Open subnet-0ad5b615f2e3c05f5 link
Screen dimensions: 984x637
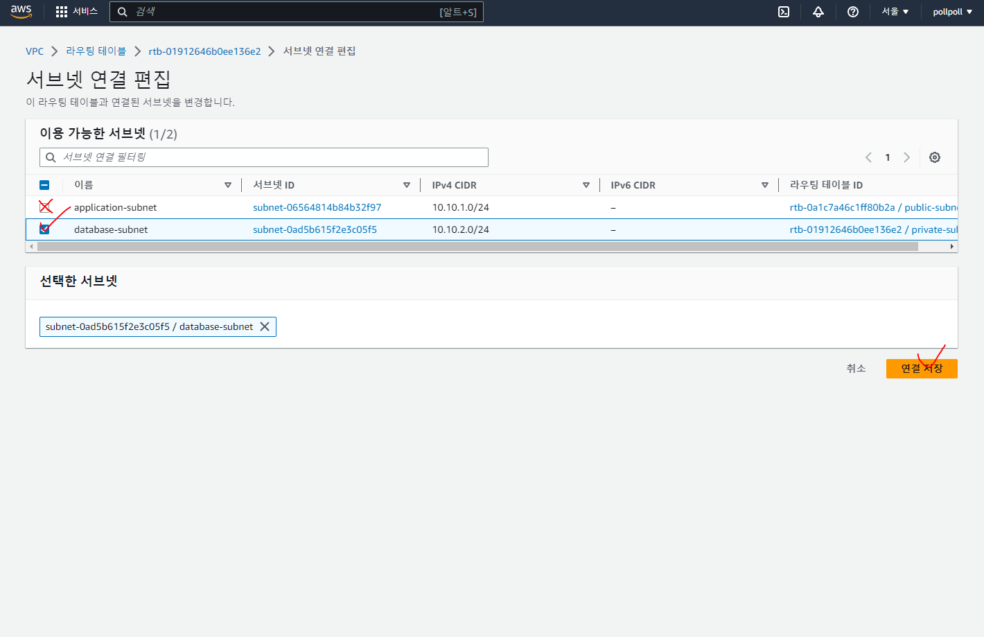point(315,229)
